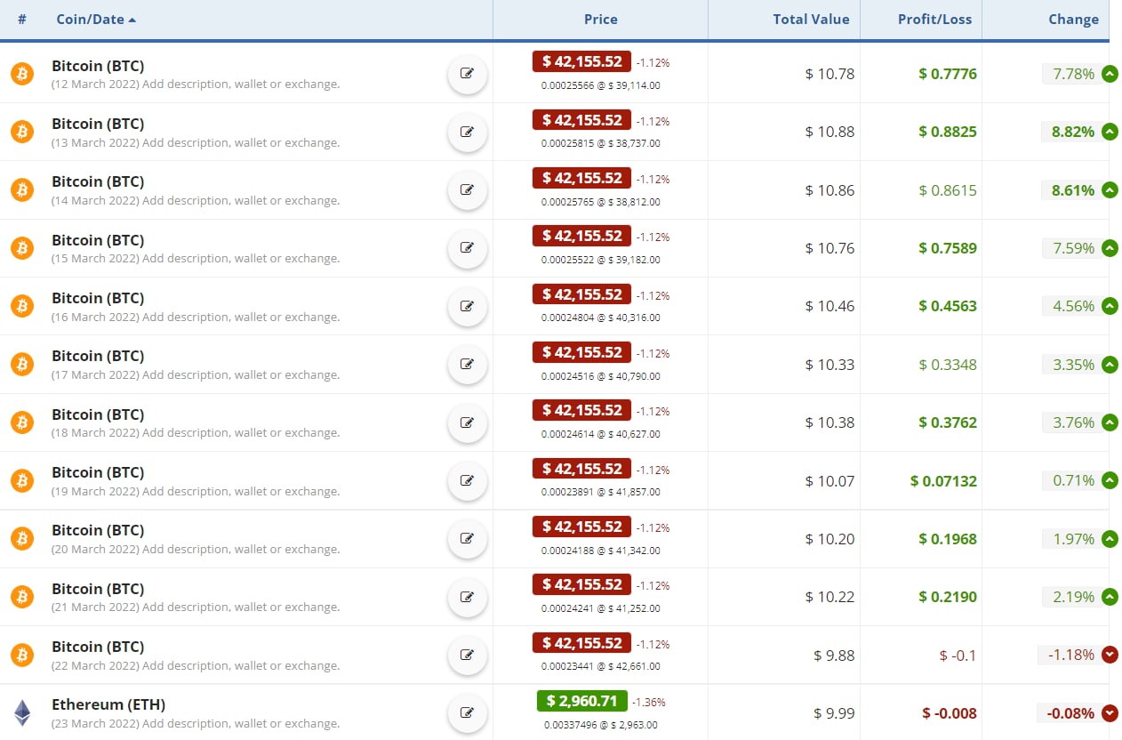Image resolution: width=1122 pixels, height=740 pixels.
Task: Click red $42,155.52 price badge in 21 March row
Action: [582, 584]
